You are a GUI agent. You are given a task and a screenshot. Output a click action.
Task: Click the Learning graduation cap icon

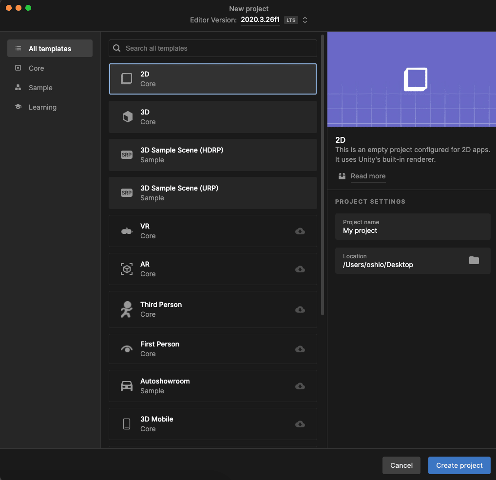coord(18,107)
